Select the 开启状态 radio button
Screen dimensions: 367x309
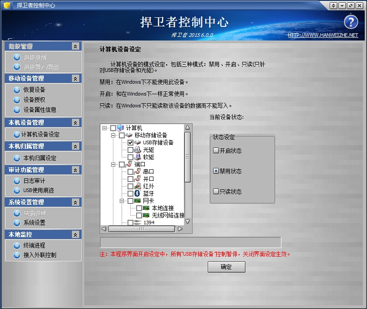coord(216,151)
